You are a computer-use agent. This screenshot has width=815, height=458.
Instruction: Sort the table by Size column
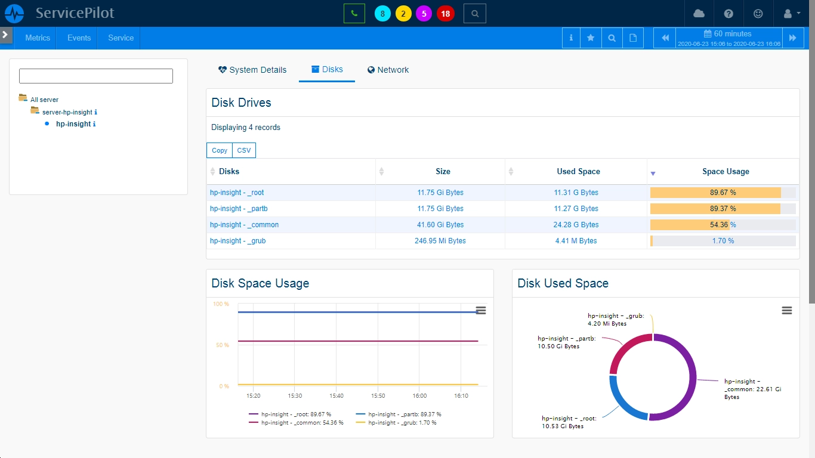(440, 171)
